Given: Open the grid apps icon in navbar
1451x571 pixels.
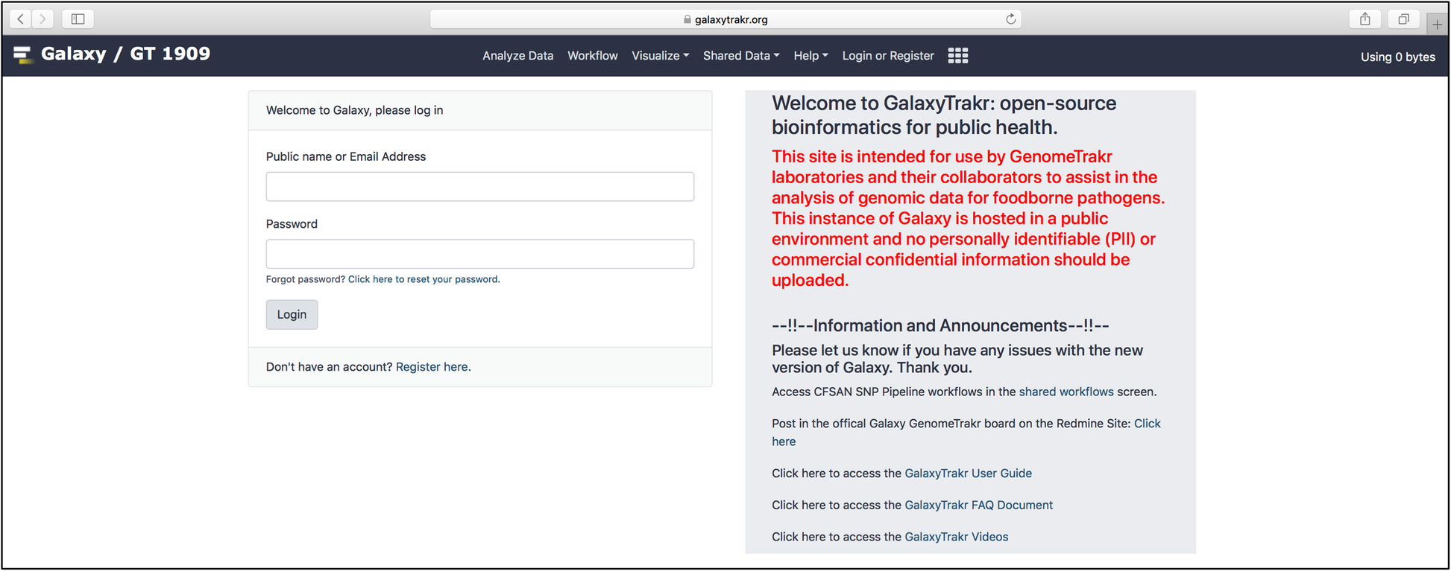Looking at the screenshot, I should coord(957,56).
